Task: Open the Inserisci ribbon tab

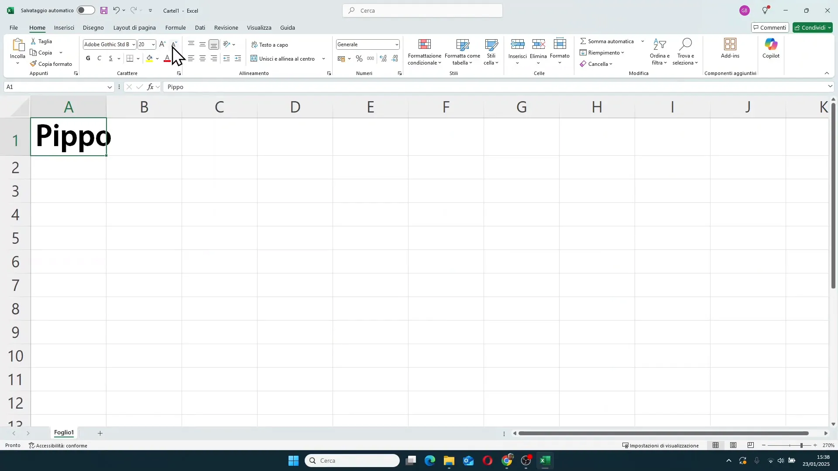Action: (x=64, y=27)
